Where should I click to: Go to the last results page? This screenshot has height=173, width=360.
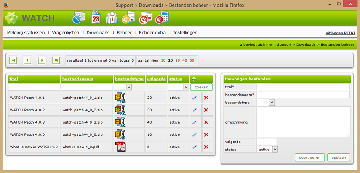click(56, 60)
